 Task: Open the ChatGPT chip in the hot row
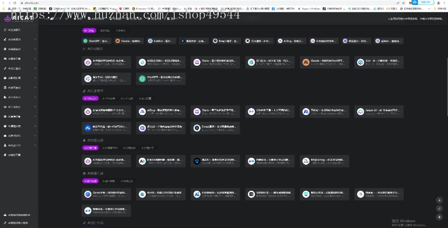click(x=96, y=41)
